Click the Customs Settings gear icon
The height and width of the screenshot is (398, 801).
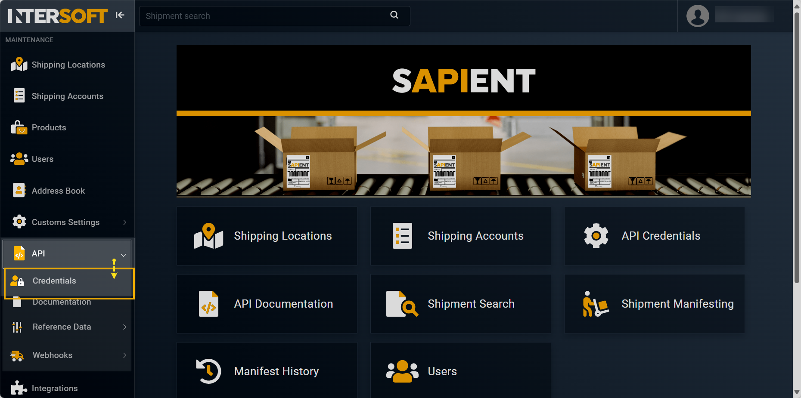pyautogui.click(x=19, y=222)
